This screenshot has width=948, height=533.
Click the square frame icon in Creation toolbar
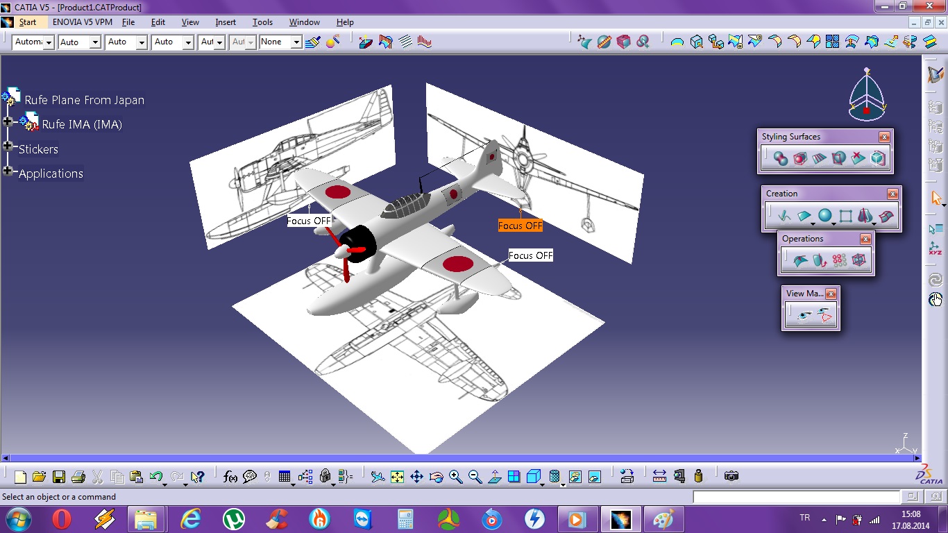tap(845, 216)
